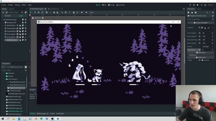Select the Move mode tool
Screen dimensions: 216x121
tap(35, 12)
